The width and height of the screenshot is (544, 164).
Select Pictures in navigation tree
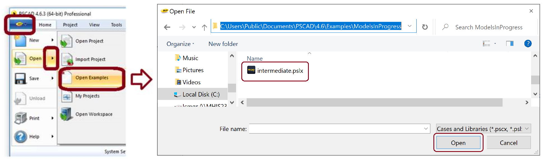click(193, 70)
